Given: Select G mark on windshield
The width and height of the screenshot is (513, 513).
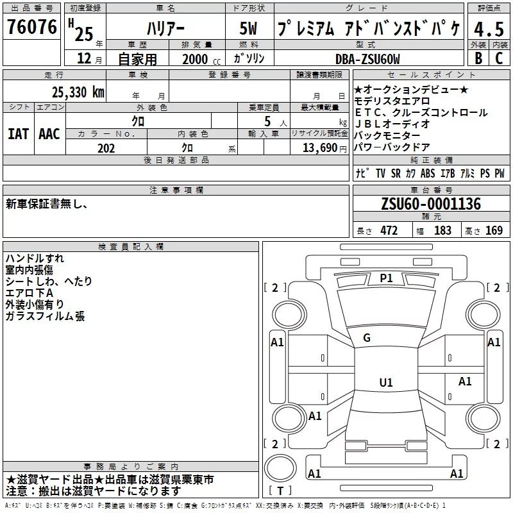Looking at the screenshot, I should [367, 338].
